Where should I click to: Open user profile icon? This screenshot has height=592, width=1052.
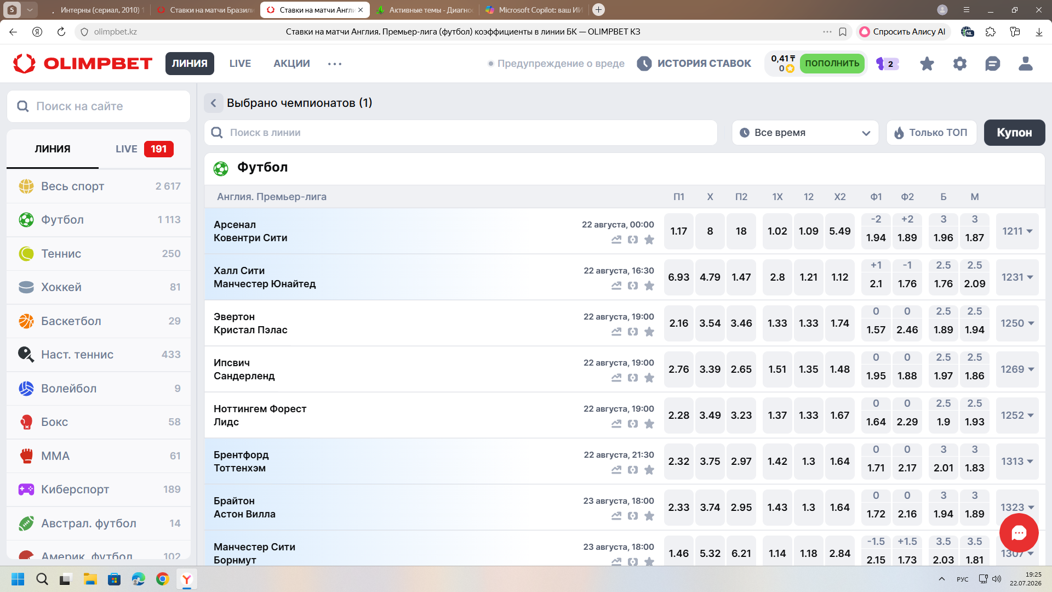(1025, 64)
